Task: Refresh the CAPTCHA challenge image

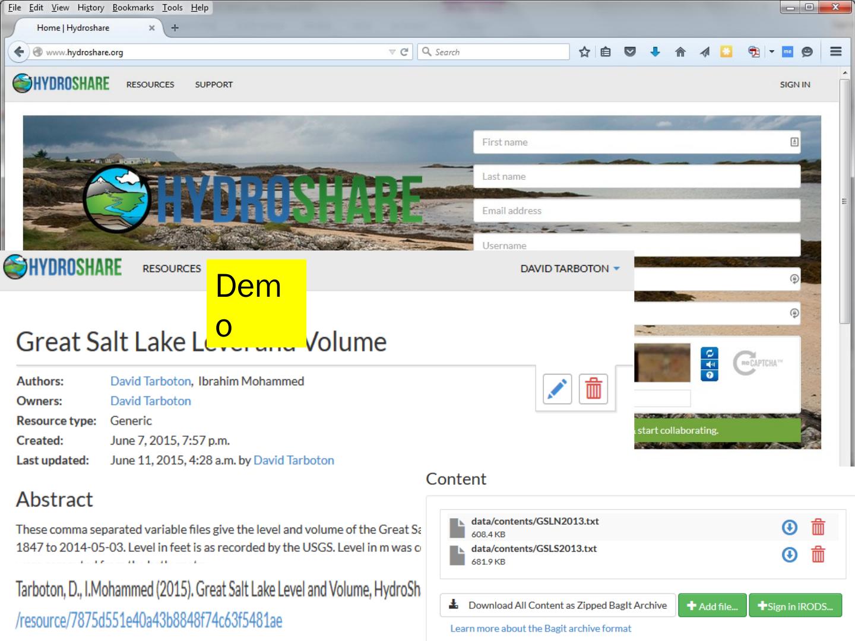Action: pos(710,353)
